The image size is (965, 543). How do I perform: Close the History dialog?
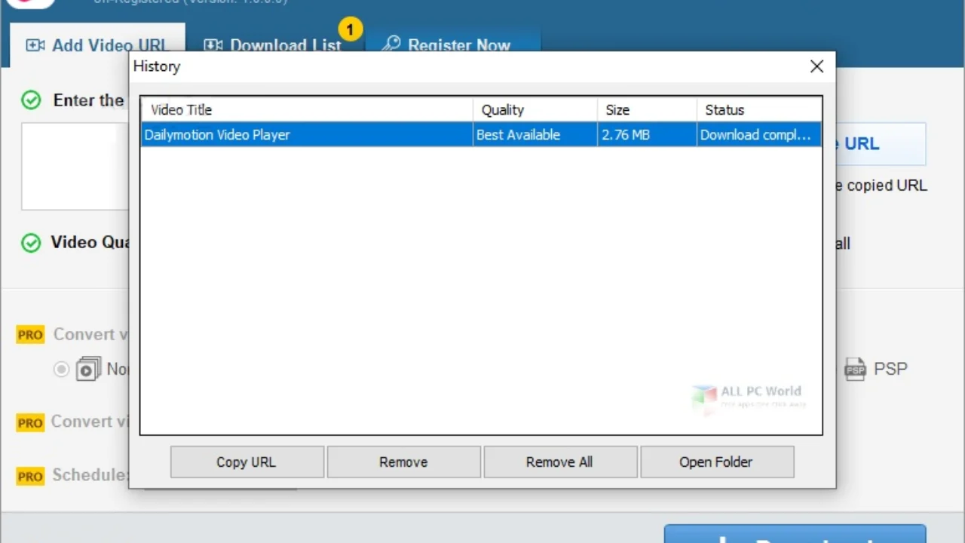tap(816, 66)
